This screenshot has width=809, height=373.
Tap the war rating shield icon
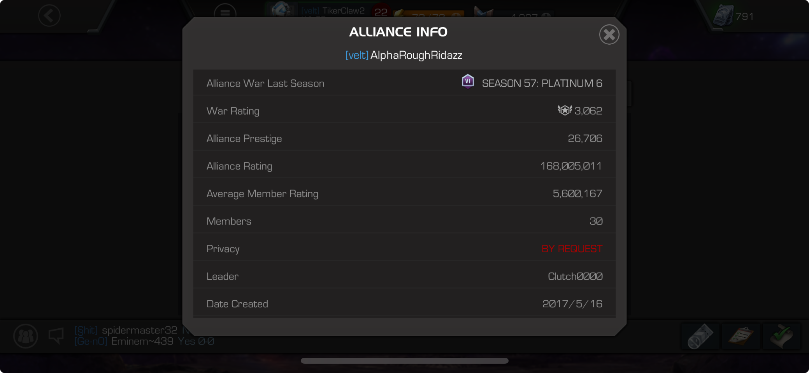[x=565, y=110]
